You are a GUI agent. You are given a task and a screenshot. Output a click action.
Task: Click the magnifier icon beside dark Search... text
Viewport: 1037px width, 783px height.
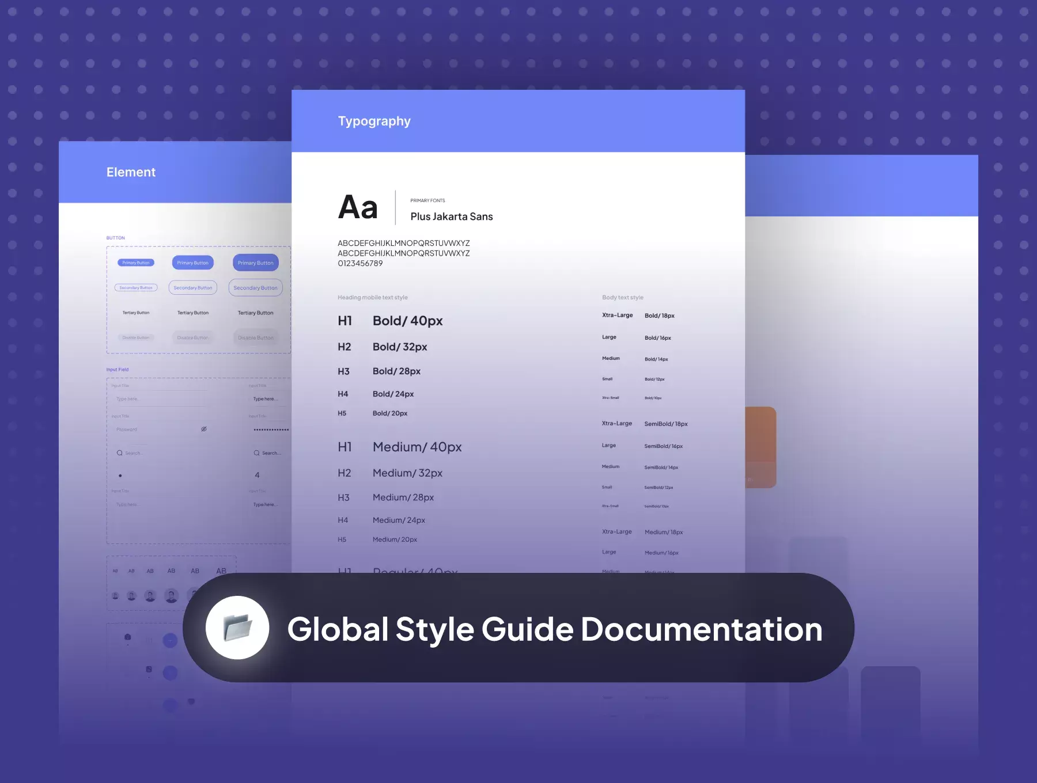pyautogui.click(x=256, y=453)
